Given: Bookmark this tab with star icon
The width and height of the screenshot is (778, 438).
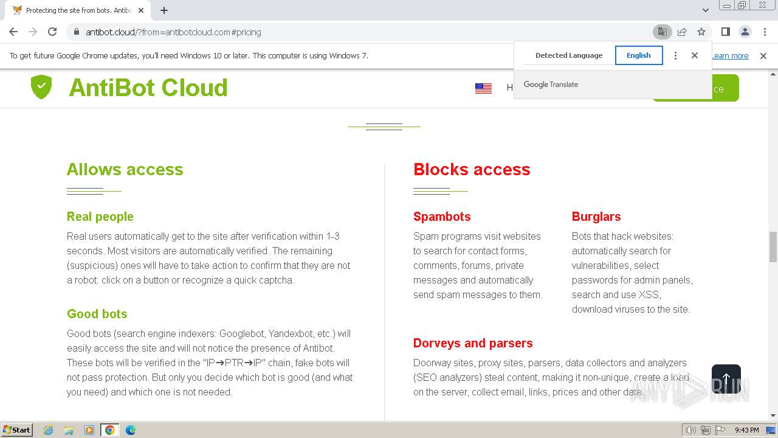Looking at the screenshot, I should click(x=701, y=32).
